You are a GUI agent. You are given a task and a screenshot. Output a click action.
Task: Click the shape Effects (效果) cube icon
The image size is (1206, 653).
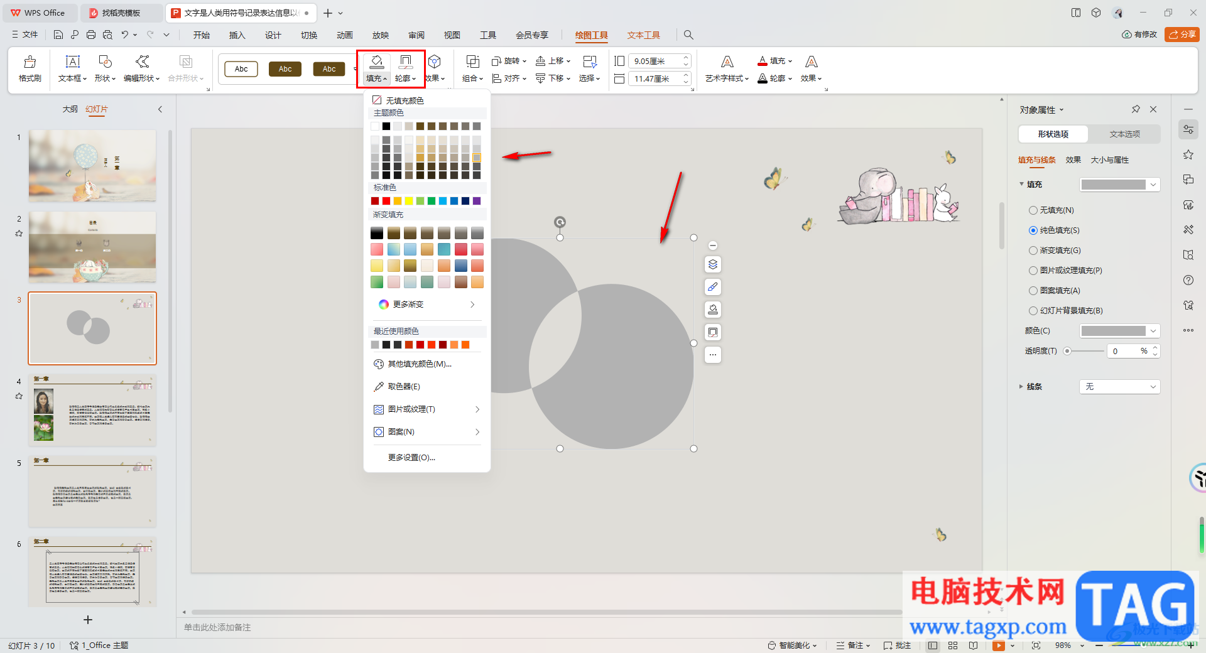(x=435, y=62)
